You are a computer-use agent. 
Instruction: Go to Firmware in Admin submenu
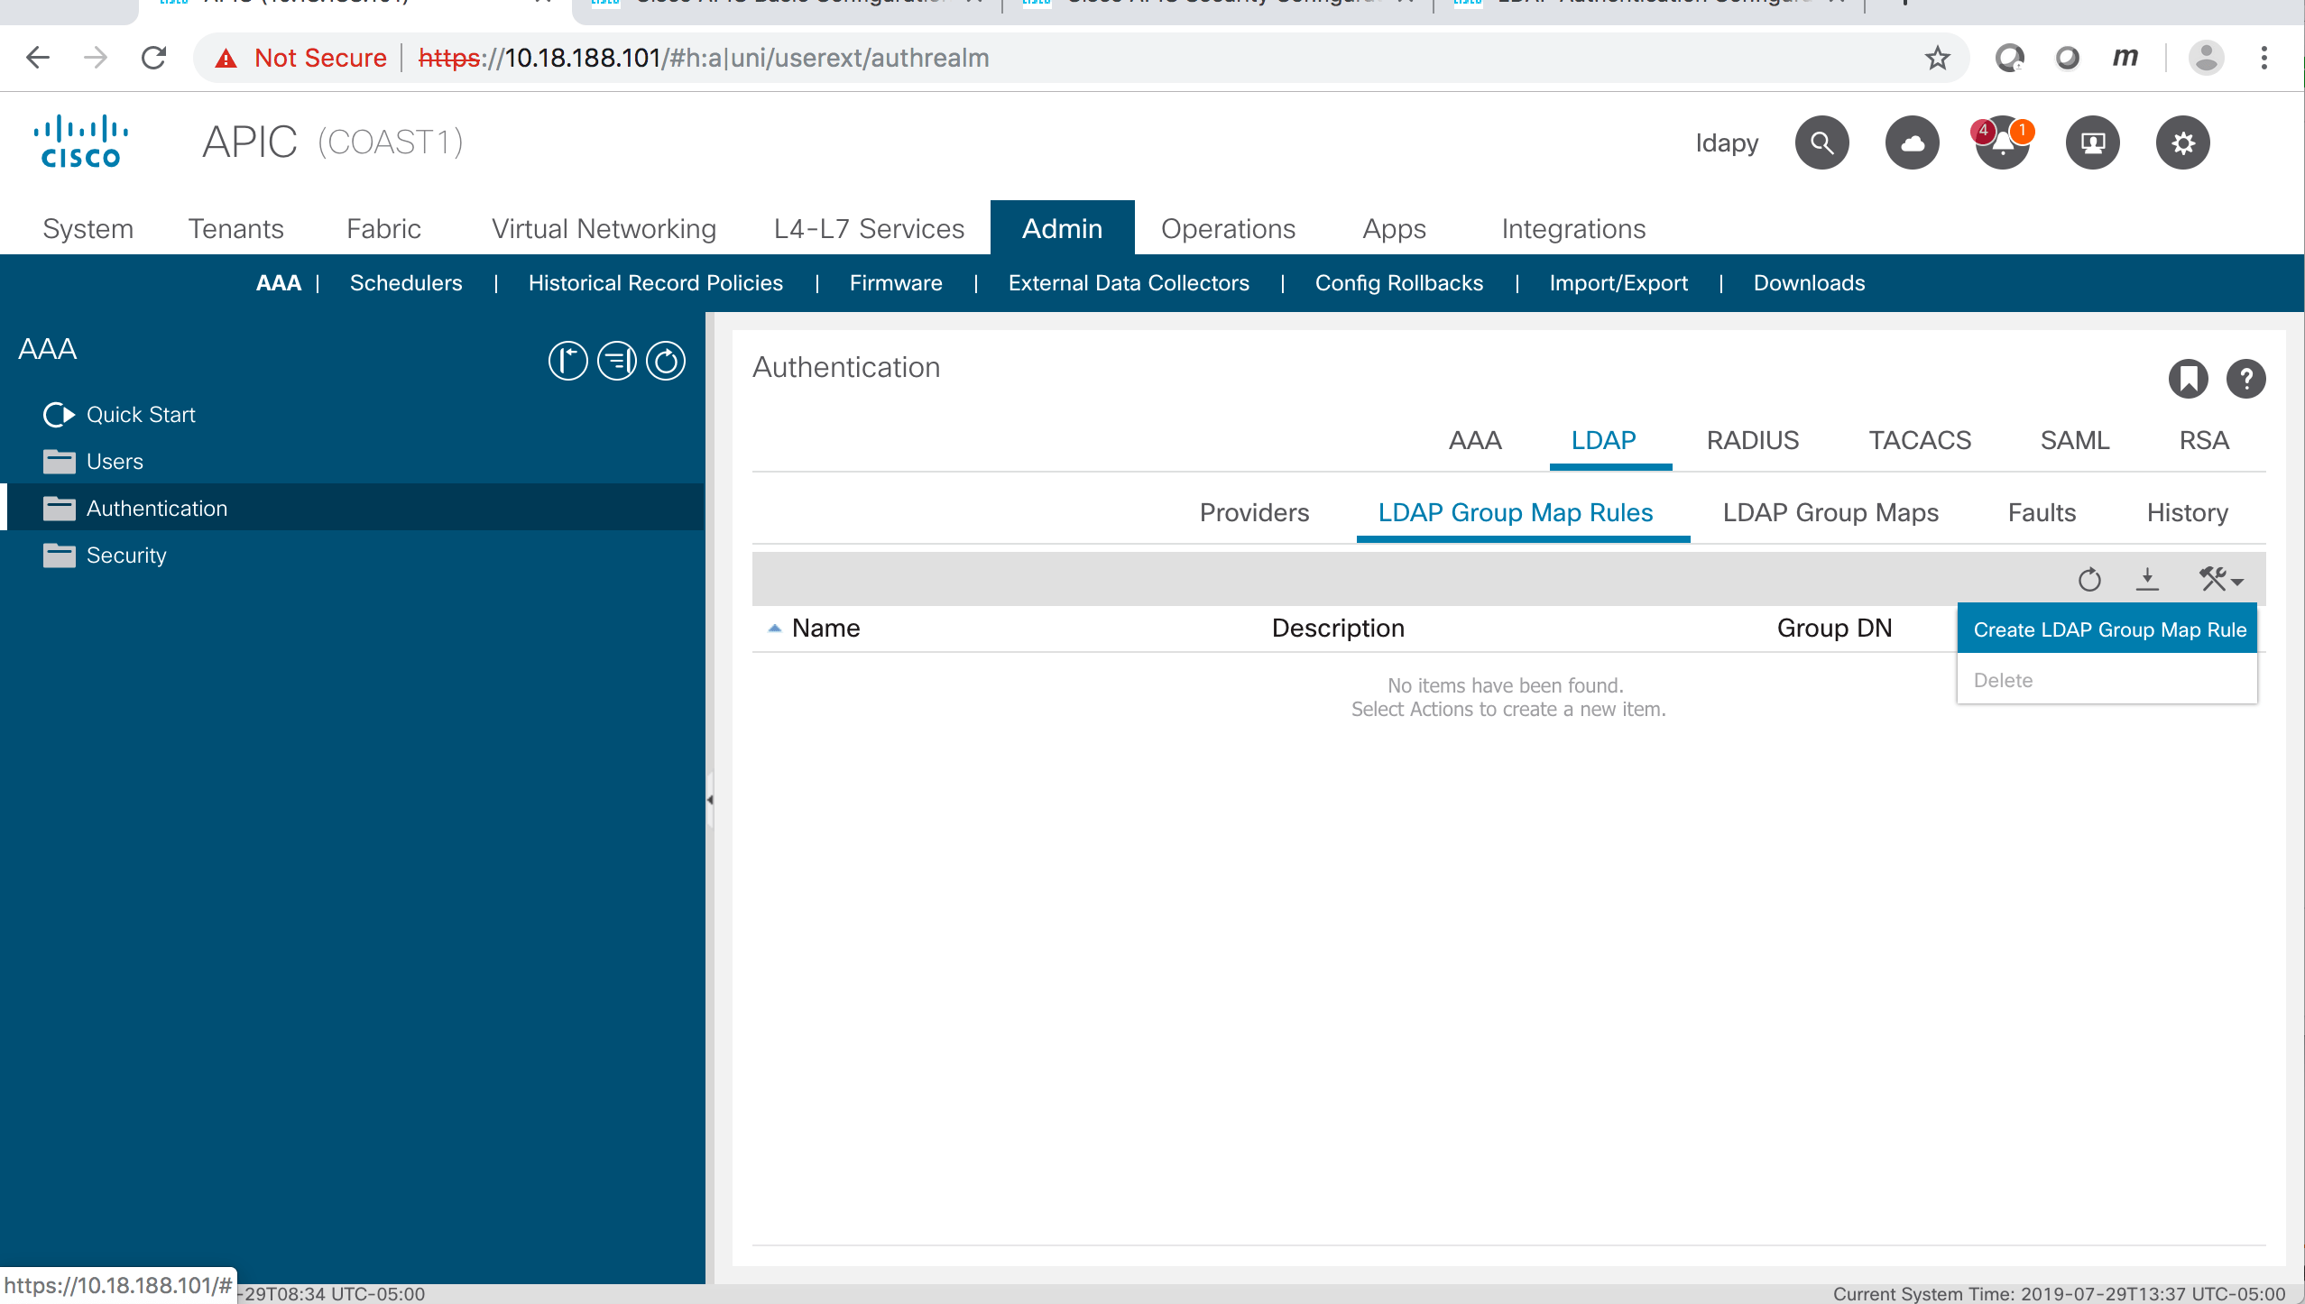(x=895, y=283)
